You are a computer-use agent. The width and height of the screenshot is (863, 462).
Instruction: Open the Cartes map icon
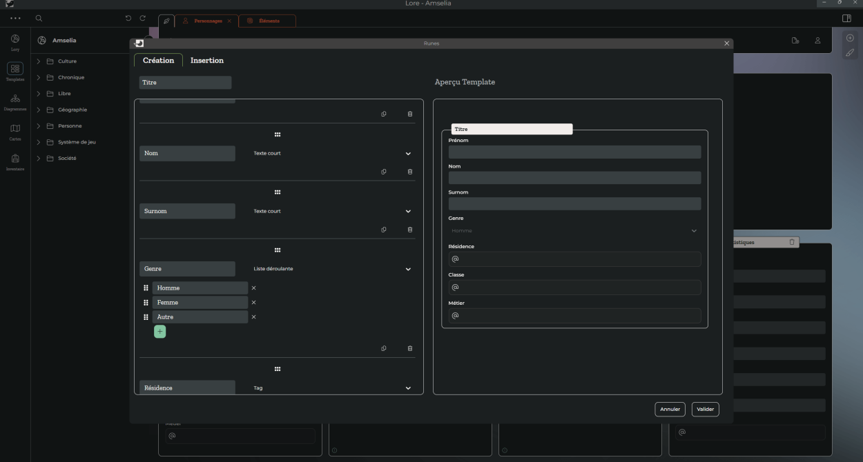point(14,128)
